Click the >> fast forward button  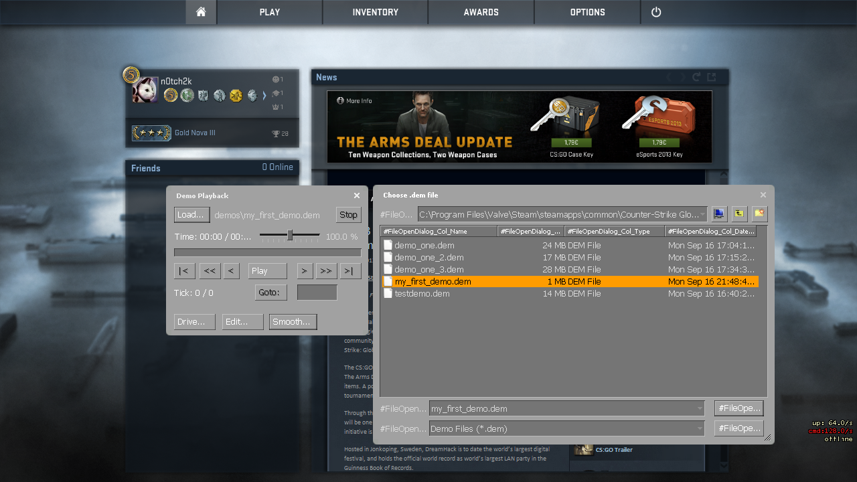(x=327, y=271)
